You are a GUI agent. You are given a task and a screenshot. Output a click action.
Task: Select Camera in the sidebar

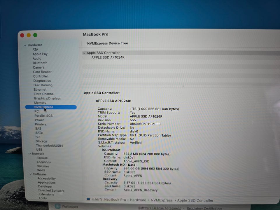(x=38, y=67)
